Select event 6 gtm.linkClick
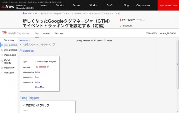The height and width of the screenshot is (113, 179). pos(9,45)
